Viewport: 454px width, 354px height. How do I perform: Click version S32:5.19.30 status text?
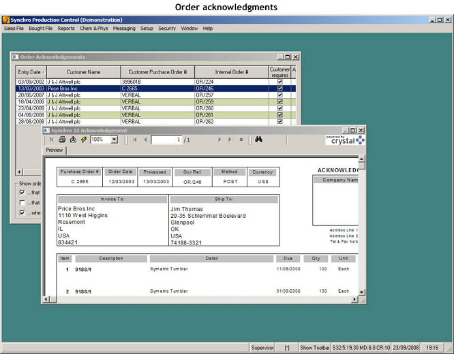(361, 348)
